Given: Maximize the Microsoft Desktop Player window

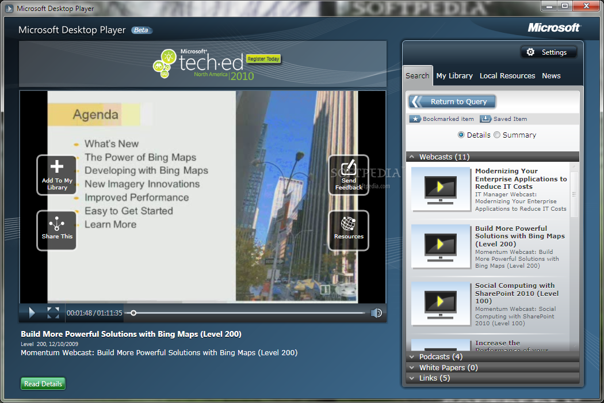Looking at the screenshot, I should coord(565,6).
